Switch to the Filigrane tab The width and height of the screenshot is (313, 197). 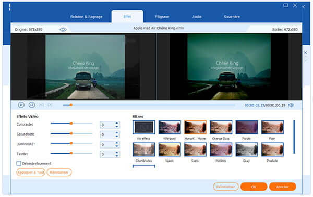tap(162, 17)
